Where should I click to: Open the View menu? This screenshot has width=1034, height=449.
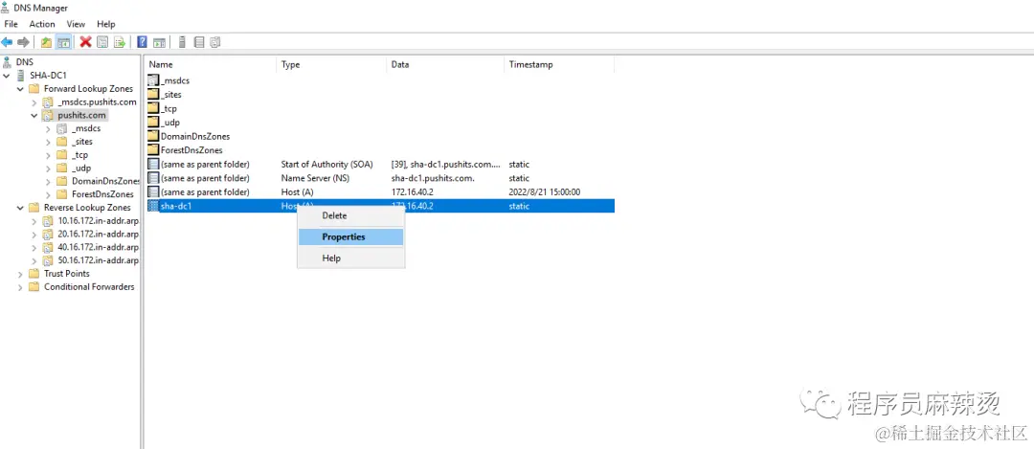point(76,24)
